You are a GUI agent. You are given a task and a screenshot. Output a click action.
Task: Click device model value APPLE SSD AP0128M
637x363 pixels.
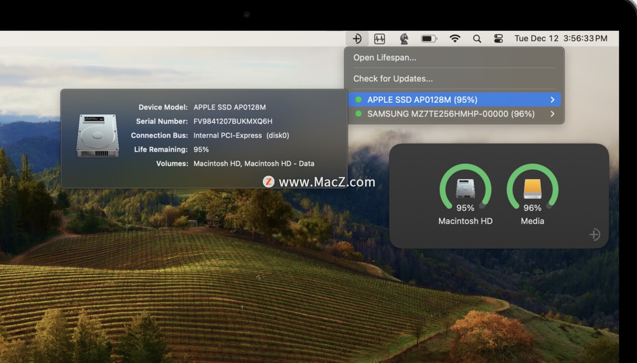230,107
